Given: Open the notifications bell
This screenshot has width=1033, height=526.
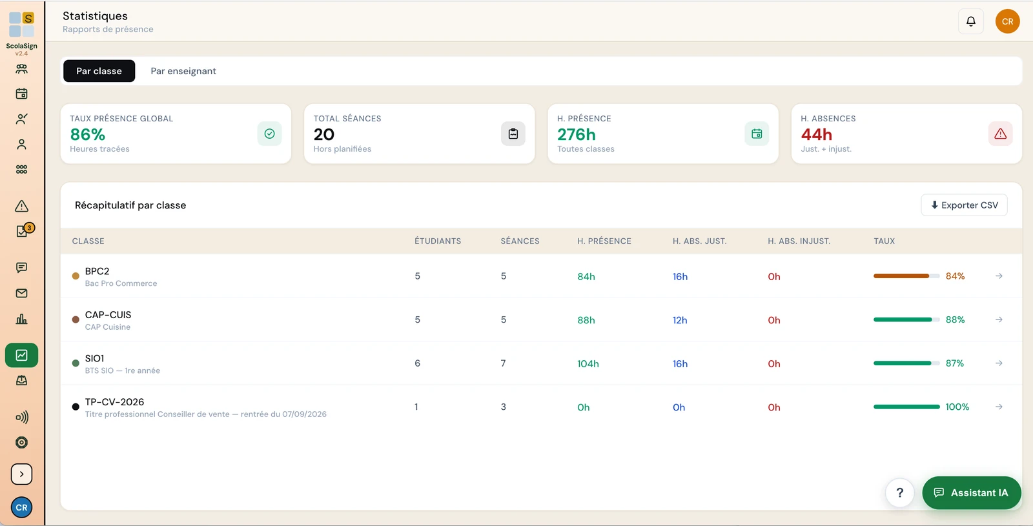Looking at the screenshot, I should point(970,21).
